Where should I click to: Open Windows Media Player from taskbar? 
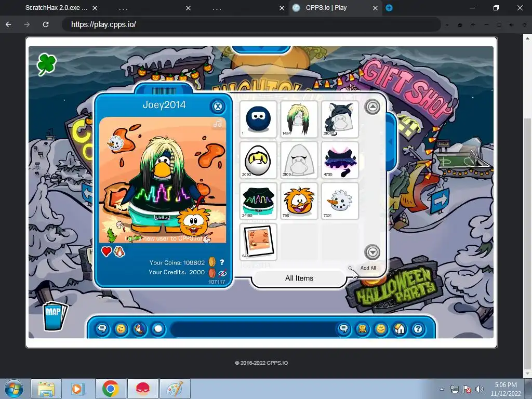coord(77,389)
